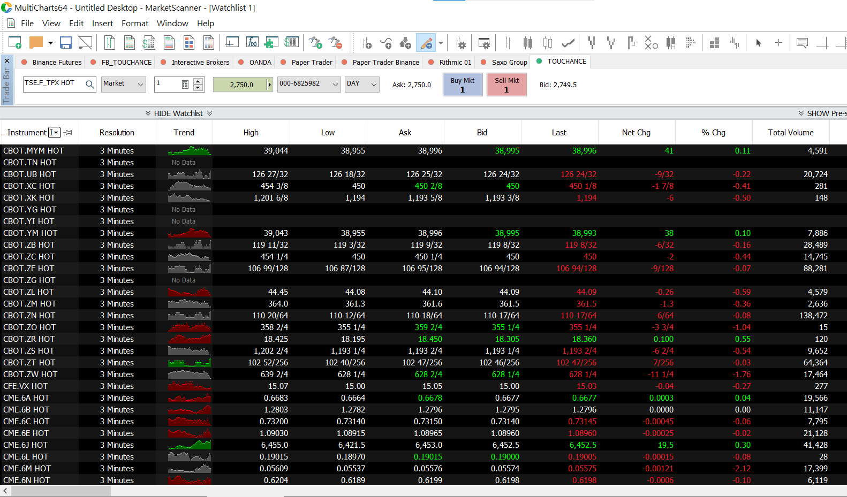Screen dimensions: 847x497
Task: Open window format settings gear icon
Action: pos(484,43)
